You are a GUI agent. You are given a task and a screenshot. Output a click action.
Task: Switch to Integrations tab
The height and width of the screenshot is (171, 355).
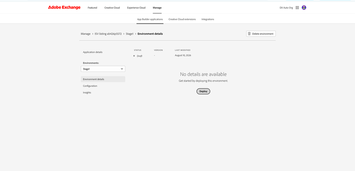(208, 19)
